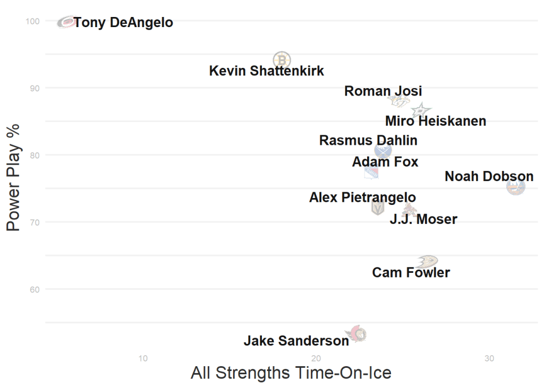The image size is (544, 388).
Task: Click the Buffalo Sabres logo below Rasmus Dahlin
Action: pos(383,151)
